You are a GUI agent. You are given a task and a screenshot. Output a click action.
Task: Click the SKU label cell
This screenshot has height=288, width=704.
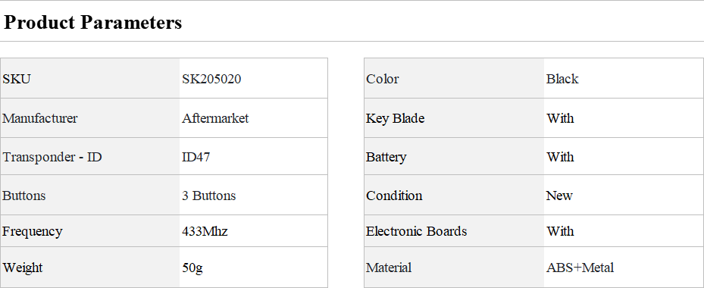click(x=89, y=78)
